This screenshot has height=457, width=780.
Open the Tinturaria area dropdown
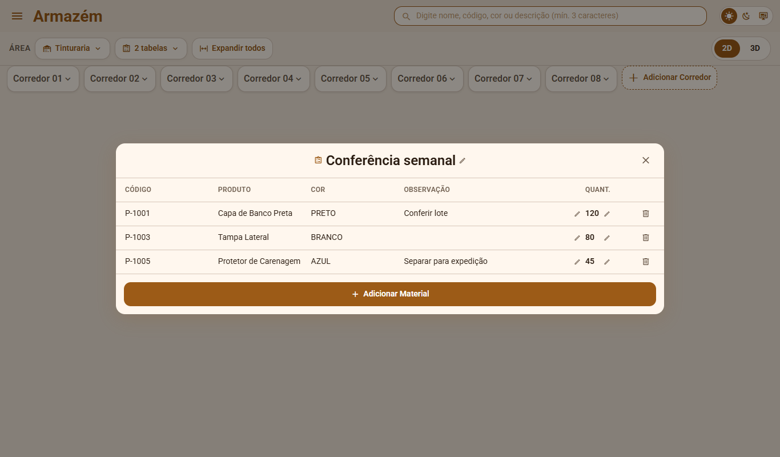pos(72,49)
